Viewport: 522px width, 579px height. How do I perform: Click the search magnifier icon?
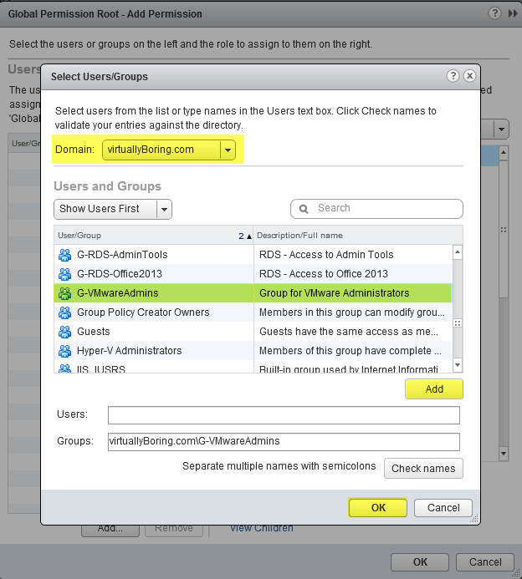pos(304,209)
